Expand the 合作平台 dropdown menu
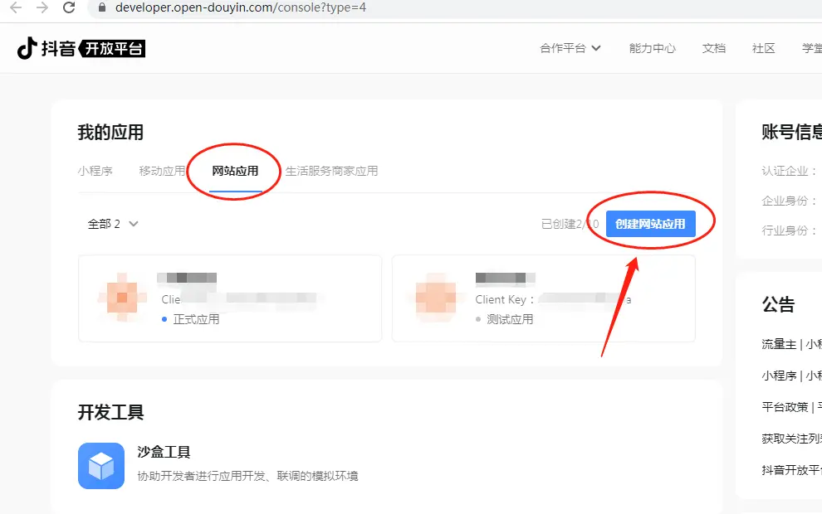 tap(570, 48)
